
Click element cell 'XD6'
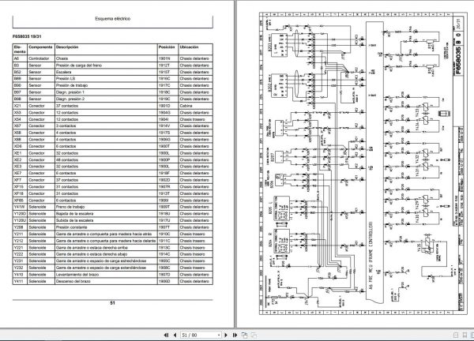click(20, 146)
